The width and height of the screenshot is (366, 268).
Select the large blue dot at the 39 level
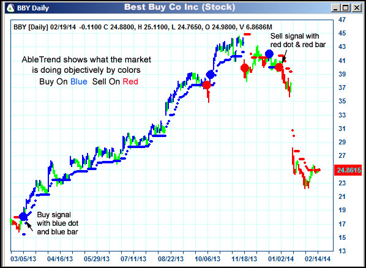(211, 75)
